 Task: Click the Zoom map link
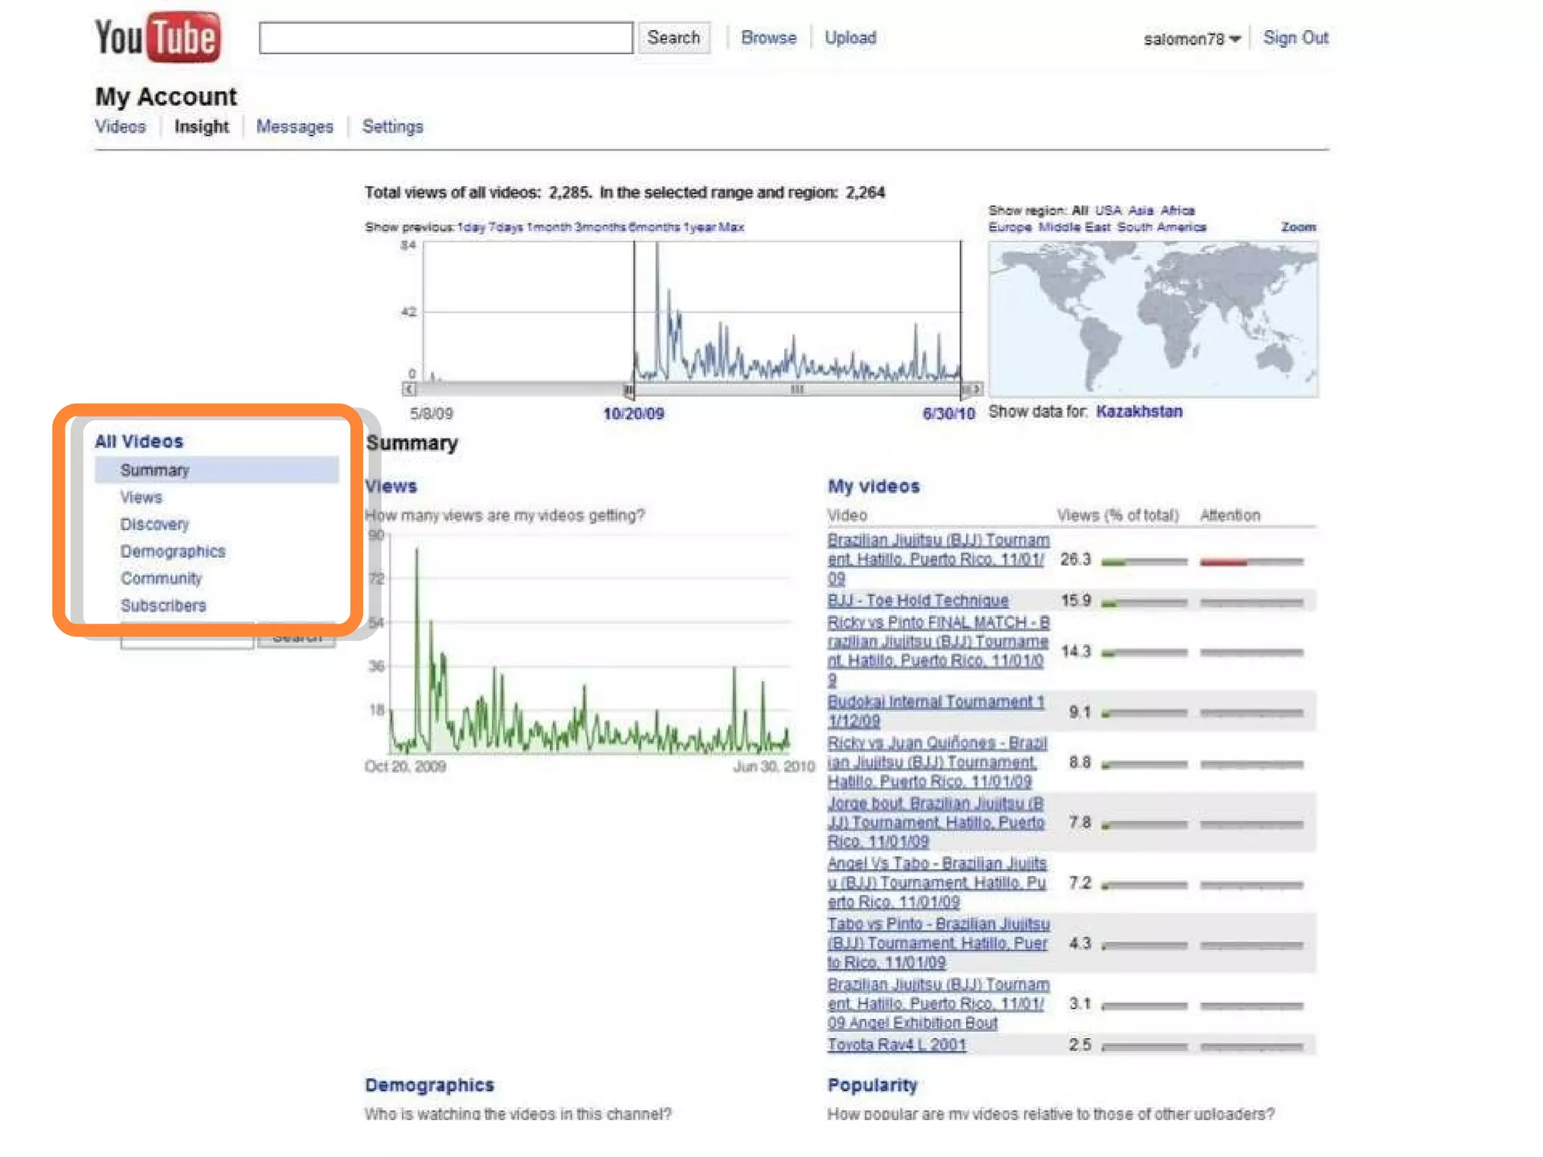[1298, 227]
